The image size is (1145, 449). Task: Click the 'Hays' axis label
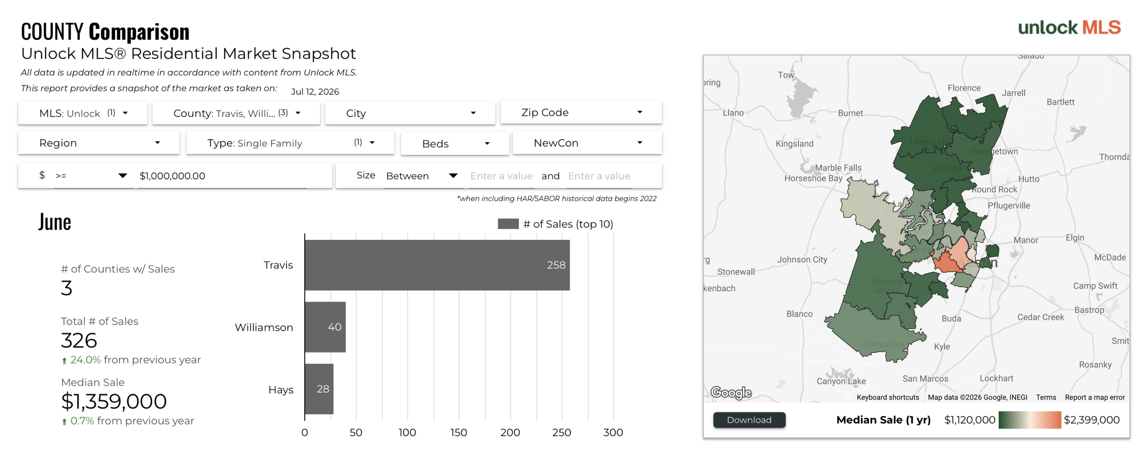point(280,389)
